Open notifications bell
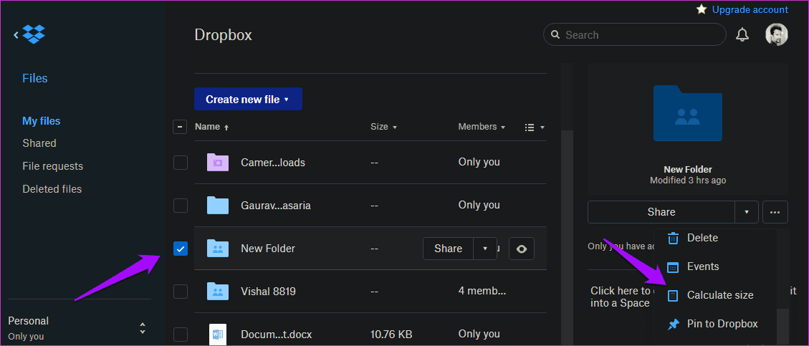Screen dimensions: 809x346 pos(742,35)
